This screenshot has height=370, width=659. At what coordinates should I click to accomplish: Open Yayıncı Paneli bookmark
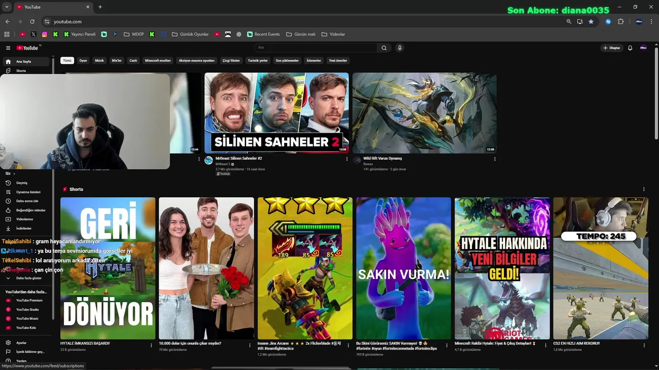pos(80,34)
